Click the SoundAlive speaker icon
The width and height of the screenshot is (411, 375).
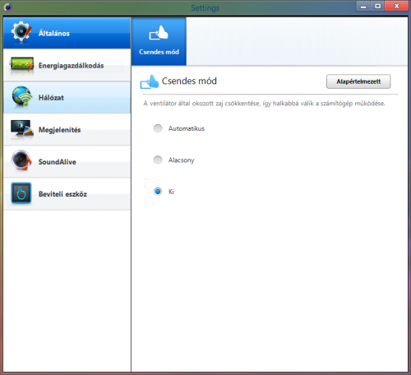[21, 160]
